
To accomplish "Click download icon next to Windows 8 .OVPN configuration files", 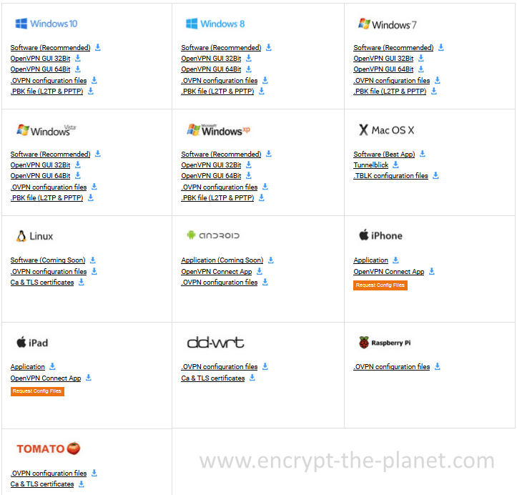I will 265,80.
